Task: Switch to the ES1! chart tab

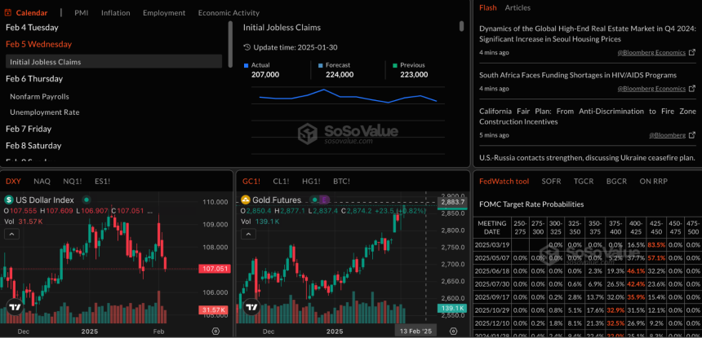Action: click(x=103, y=182)
